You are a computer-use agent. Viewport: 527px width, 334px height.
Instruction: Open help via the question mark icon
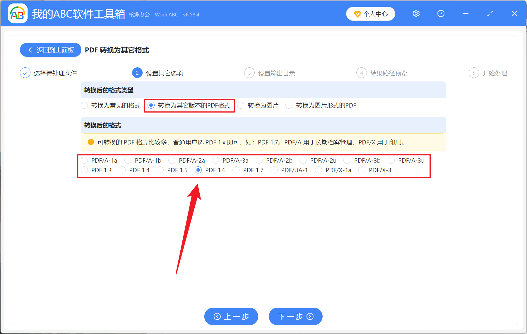coord(441,13)
